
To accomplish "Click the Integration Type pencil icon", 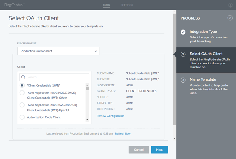I will click(x=183, y=32).
